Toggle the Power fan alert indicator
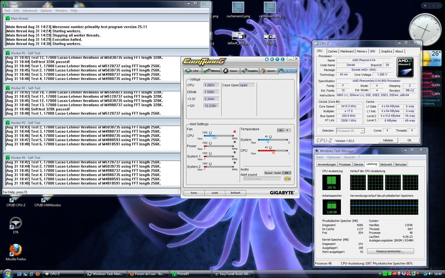This screenshot has width=445, height=278. click(x=235, y=142)
